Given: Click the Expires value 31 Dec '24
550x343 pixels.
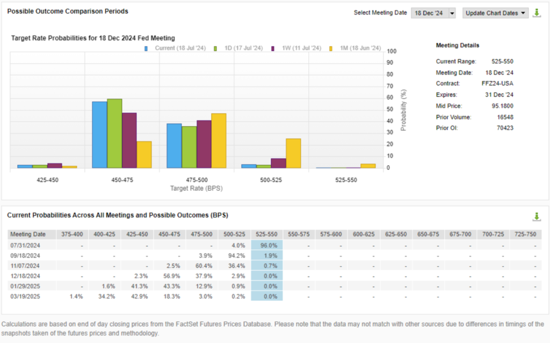Looking at the screenshot, I should pyautogui.click(x=499, y=94).
